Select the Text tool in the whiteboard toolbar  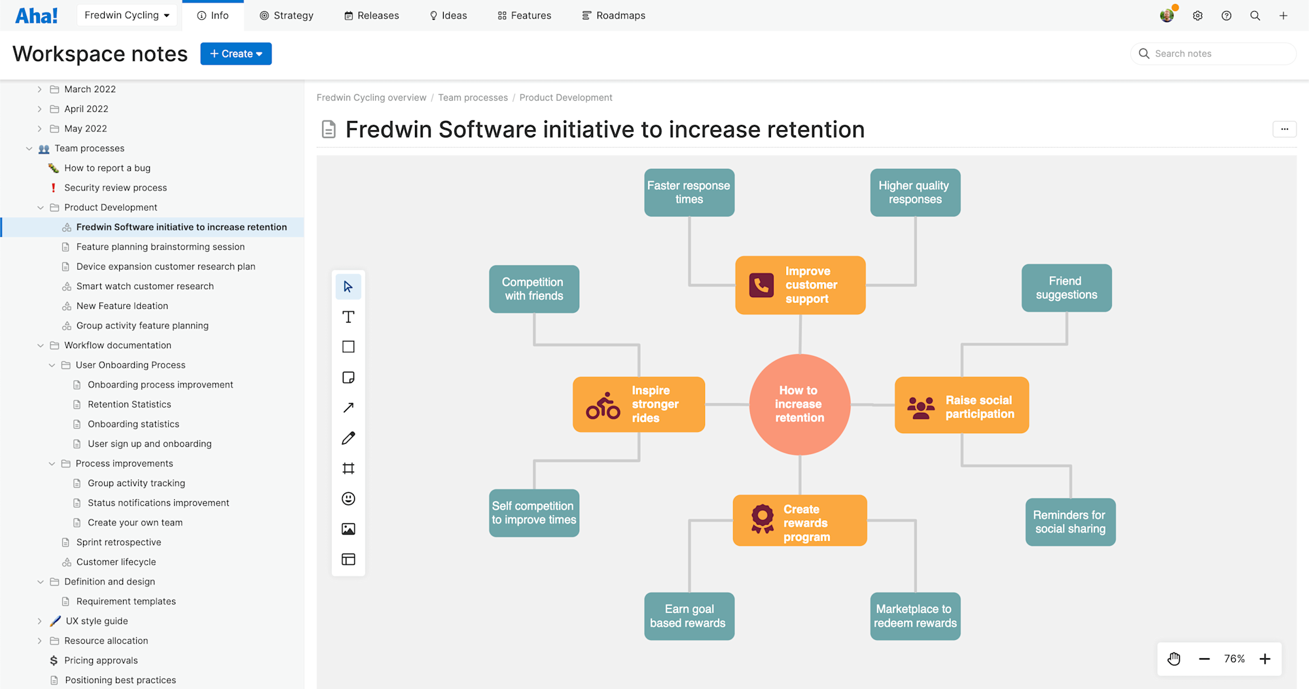point(348,317)
